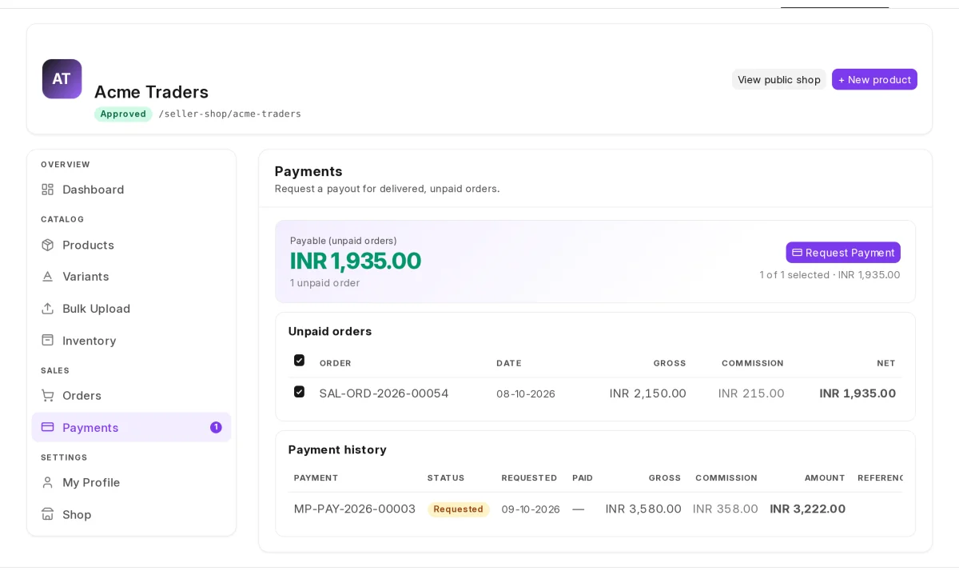Click the AT shop avatar logo
959x575 pixels.
(62, 79)
